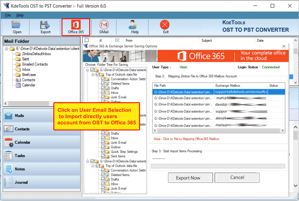The height and width of the screenshot is (201, 299).
Task: Select the mailbox row starting with matt@
Action: coord(219,98)
